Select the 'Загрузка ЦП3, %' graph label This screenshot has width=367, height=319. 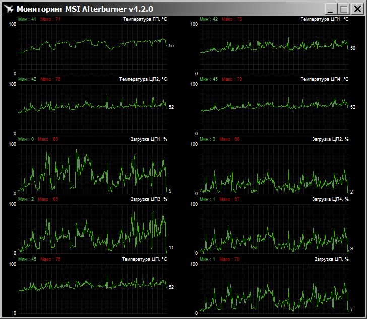click(148, 199)
